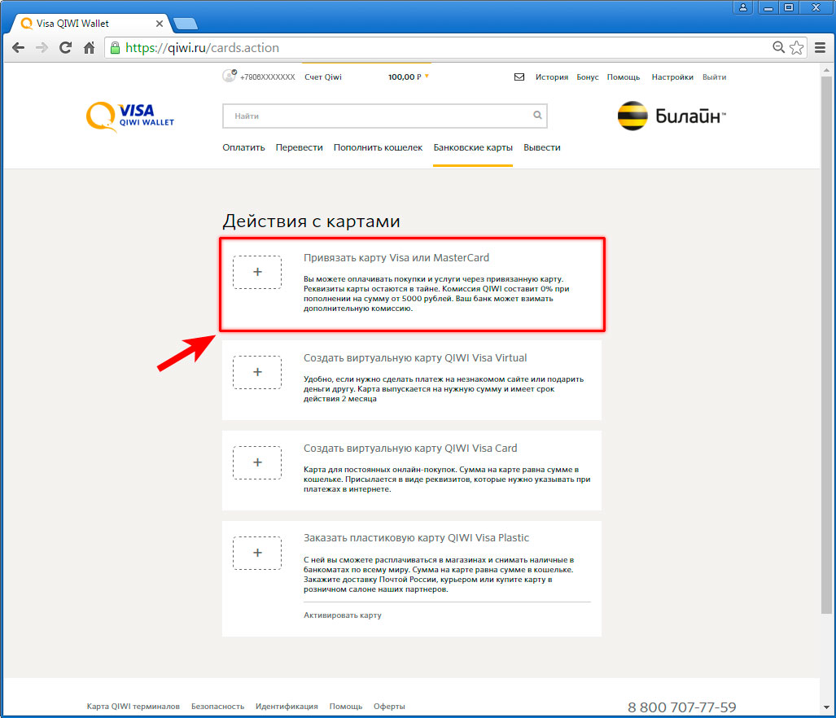Open Заказать пластиковую карту QIWI Visa Plastic
This screenshot has height=718, width=836.
point(416,538)
